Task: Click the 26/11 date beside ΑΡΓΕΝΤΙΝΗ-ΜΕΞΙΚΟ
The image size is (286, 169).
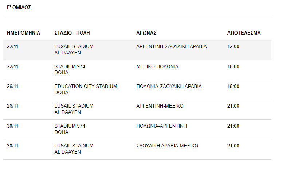Action: (13, 106)
